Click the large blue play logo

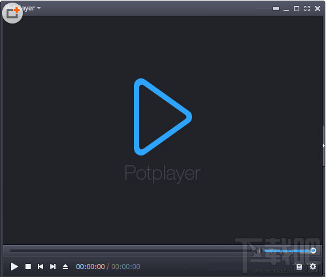coord(163,117)
